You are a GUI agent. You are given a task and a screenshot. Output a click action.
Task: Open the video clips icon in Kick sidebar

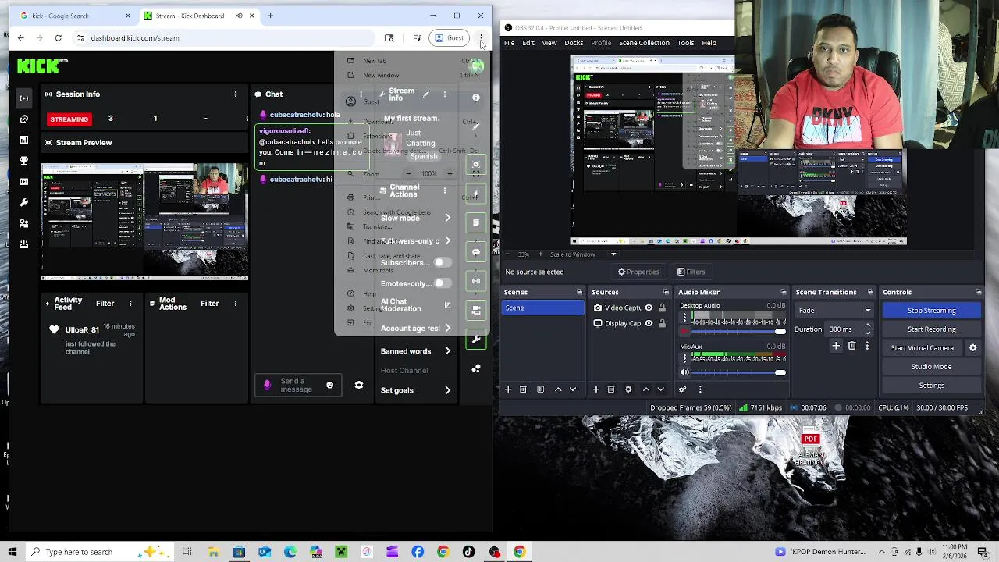(x=23, y=182)
